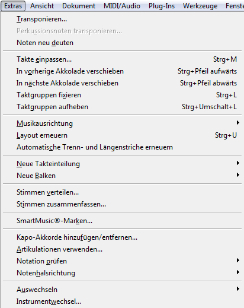Viewport: 244px width, 308px height.
Task: Click Instrumentwechsel... menu entry
Action: pyautogui.click(x=122, y=301)
